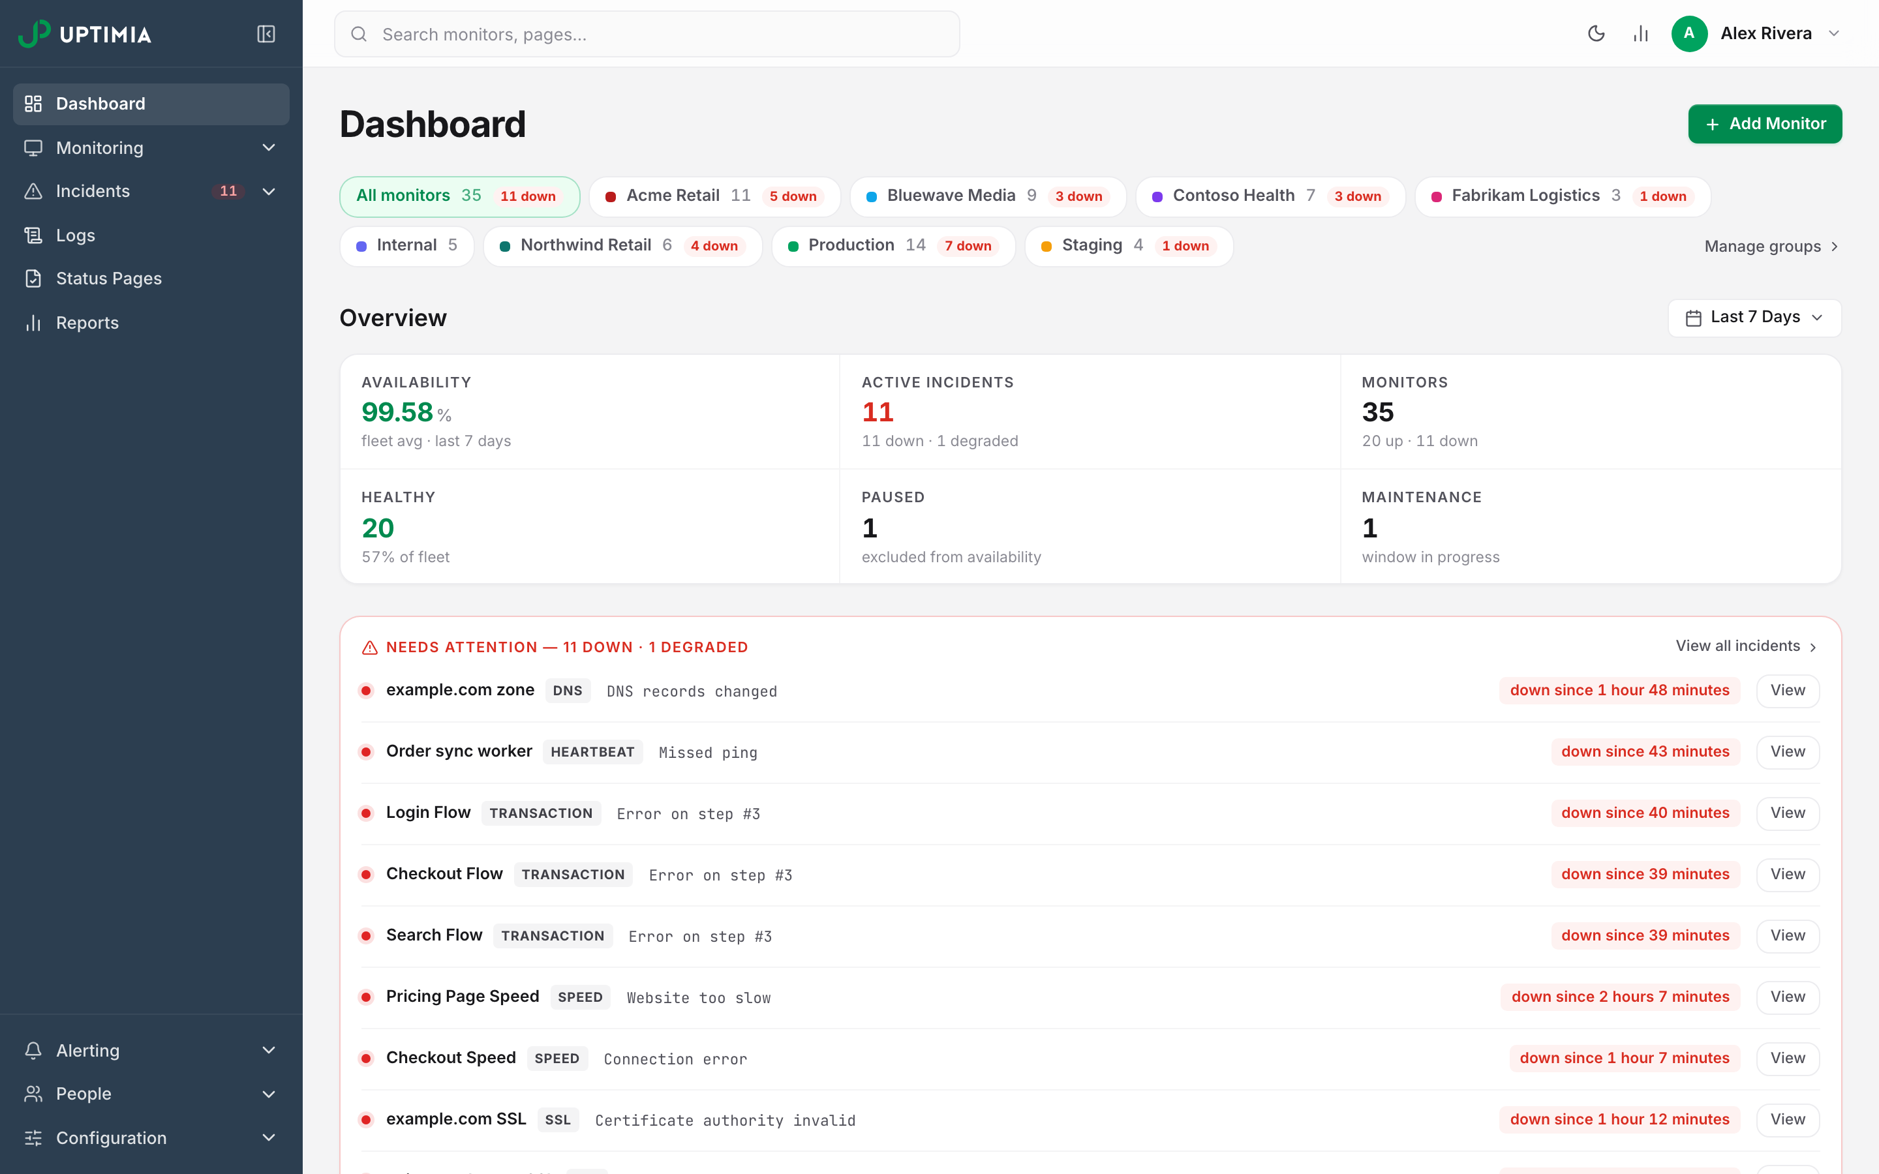The width and height of the screenshot is (1879, 1174).
Task: Open the Last 7 Days range dropdown
Action: point(1754,318)
